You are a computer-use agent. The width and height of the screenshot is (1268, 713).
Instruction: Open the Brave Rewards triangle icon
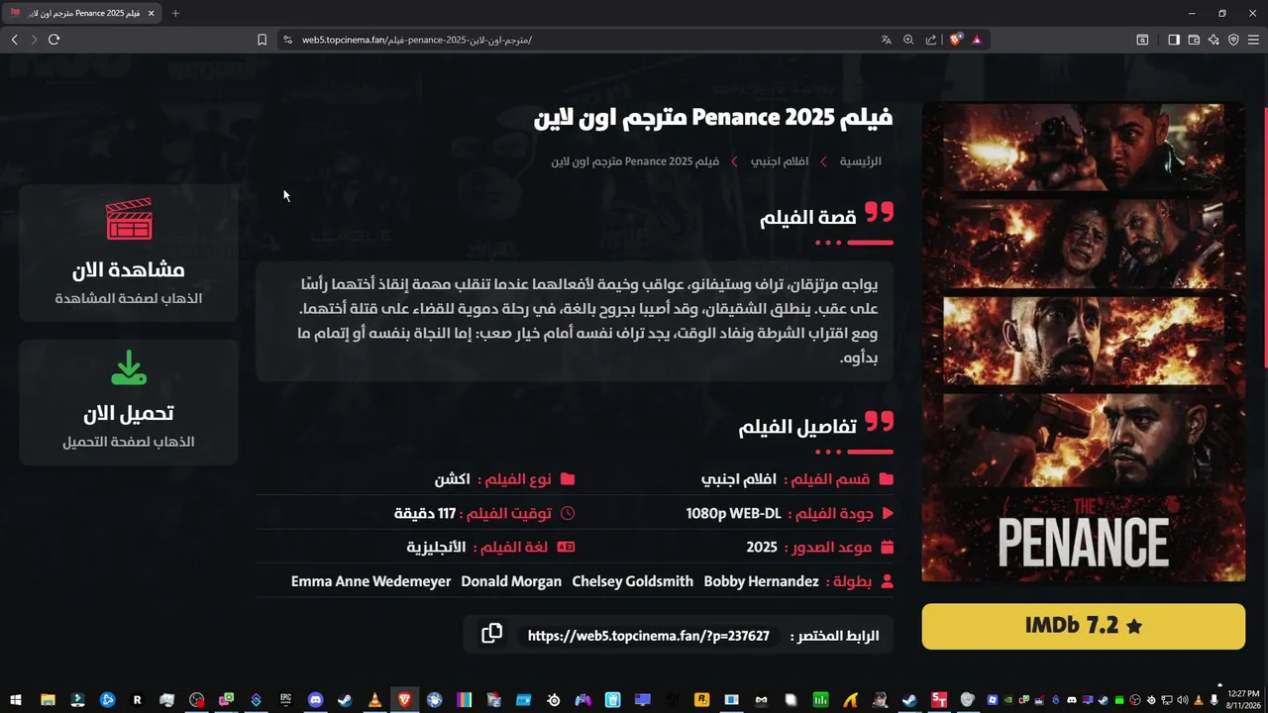[x=977, y=40]
